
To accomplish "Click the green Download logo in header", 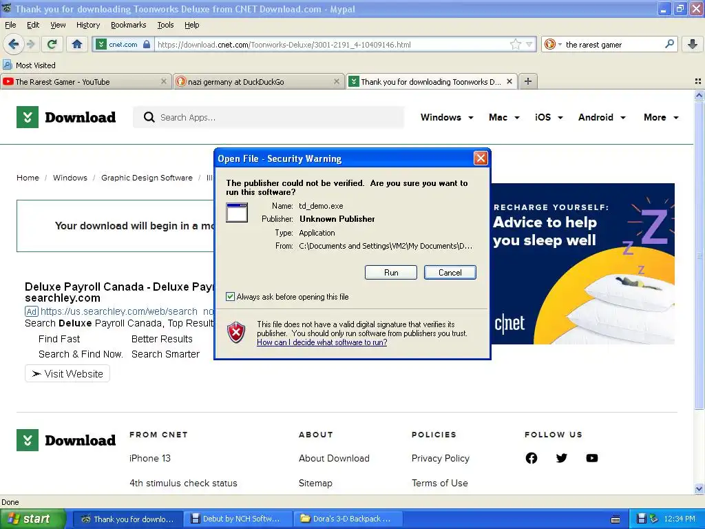I will [66, 117].
